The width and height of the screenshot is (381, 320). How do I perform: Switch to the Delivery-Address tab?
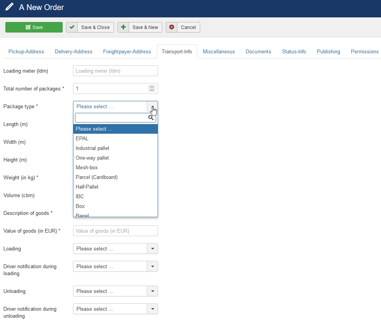(73, 51)
